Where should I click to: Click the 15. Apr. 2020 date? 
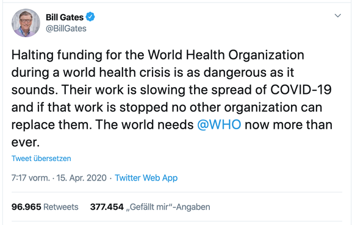point(82,178)
